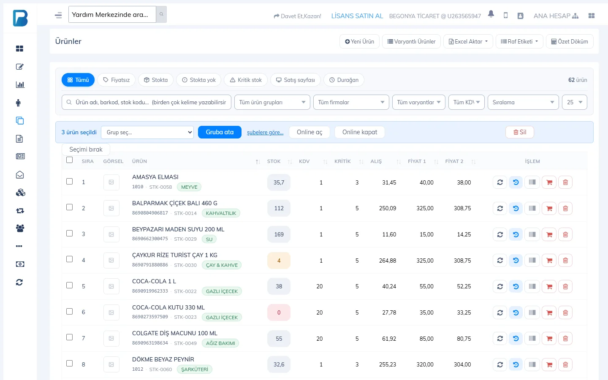Click the Sil delete button
This screenshot has height=380, width=608.
click(x=520, y=132)
